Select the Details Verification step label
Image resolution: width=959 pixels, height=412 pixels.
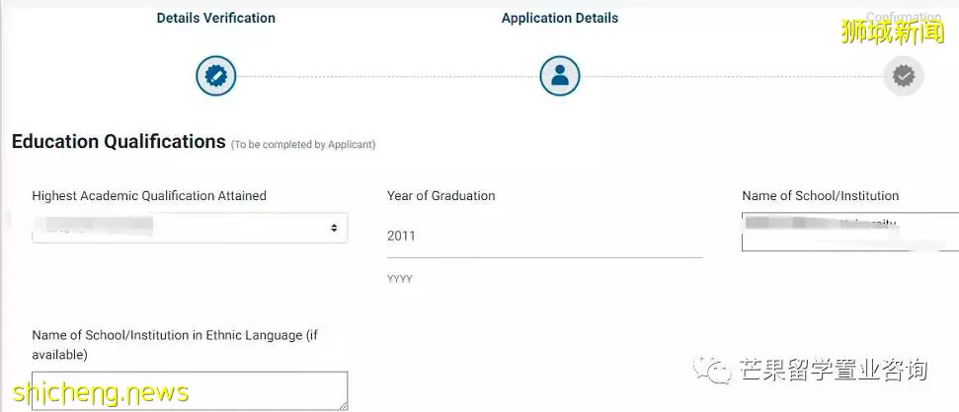(x=216, y=19)
